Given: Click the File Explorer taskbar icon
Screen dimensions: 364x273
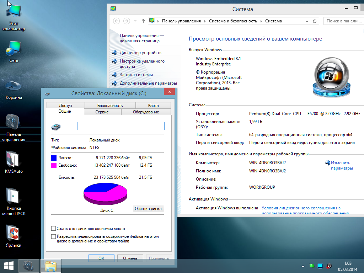Looking at the screenshot, I should click(x=51, y=266).
